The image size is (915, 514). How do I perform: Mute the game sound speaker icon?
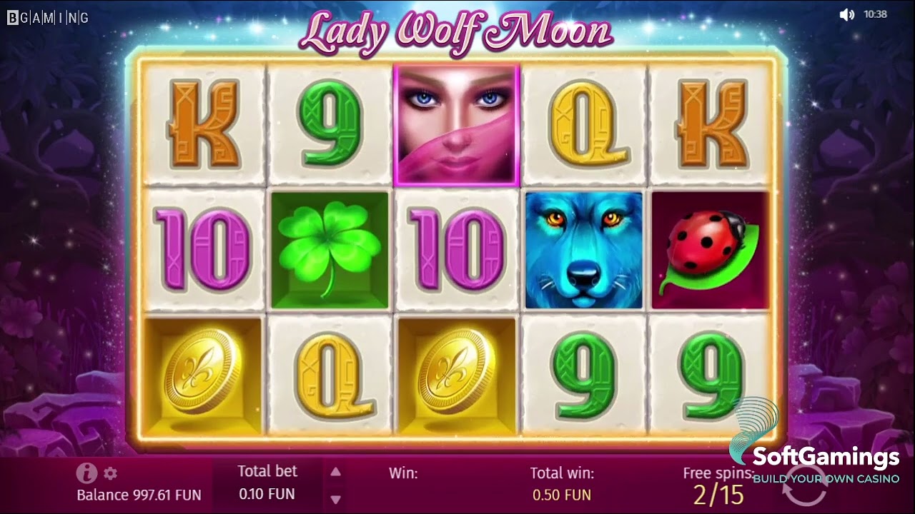(847, 14)
